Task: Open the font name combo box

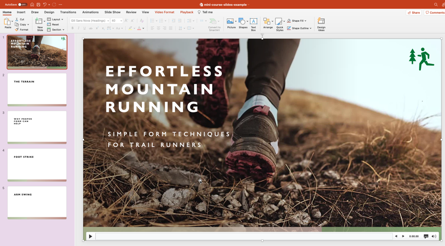Action: coord(89,21)
